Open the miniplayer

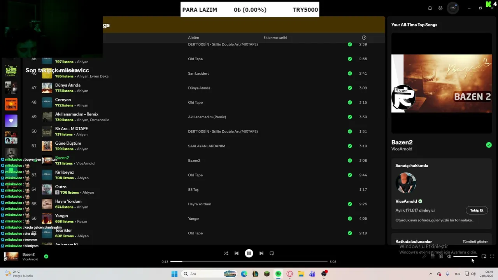[484, 256]
